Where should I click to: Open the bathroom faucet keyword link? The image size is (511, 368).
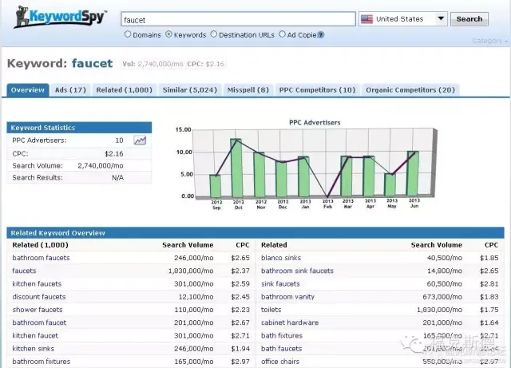pos(39,322)
